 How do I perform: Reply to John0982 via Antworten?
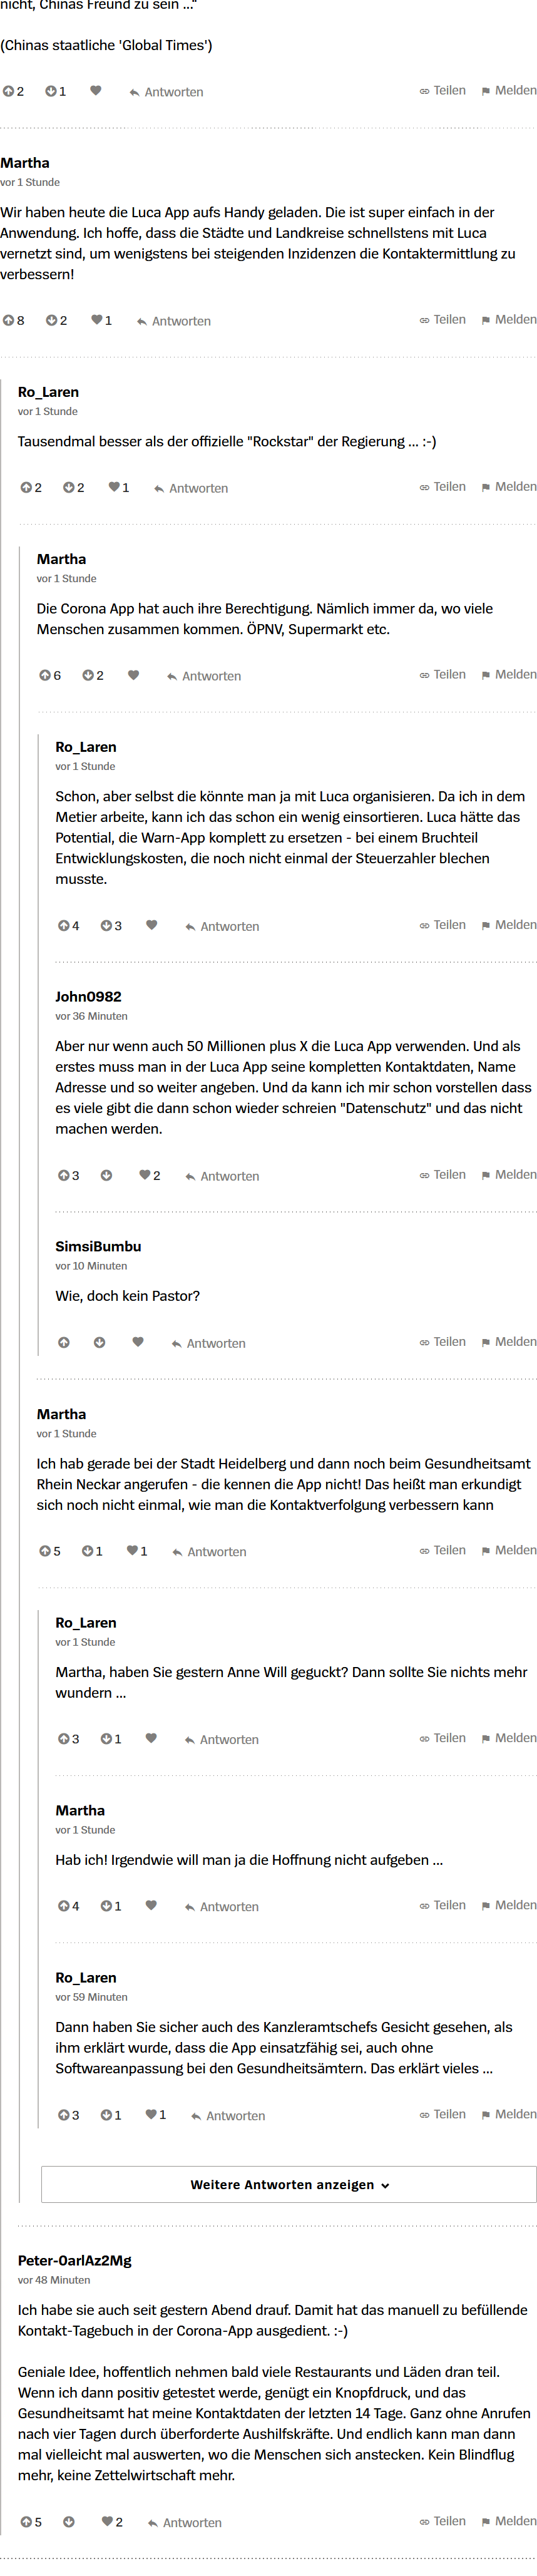tap(222, 1176)
